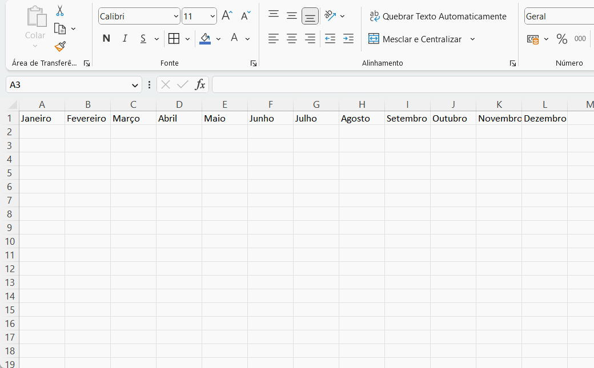This screenshot has width=594, height=368.
Task: Toggle bold formatting (N)
Action: pyautogui.click(x=106, y=39)
